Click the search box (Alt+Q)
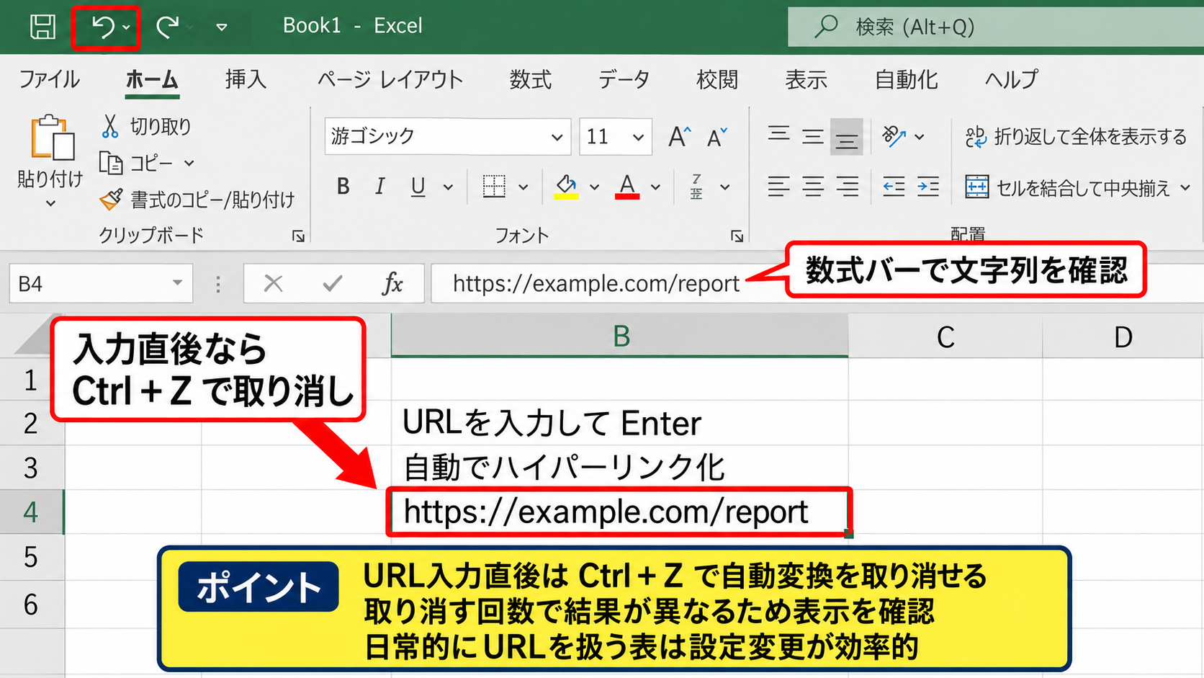1204x678 pixels. pyautogui.click(x=996, y=27)
